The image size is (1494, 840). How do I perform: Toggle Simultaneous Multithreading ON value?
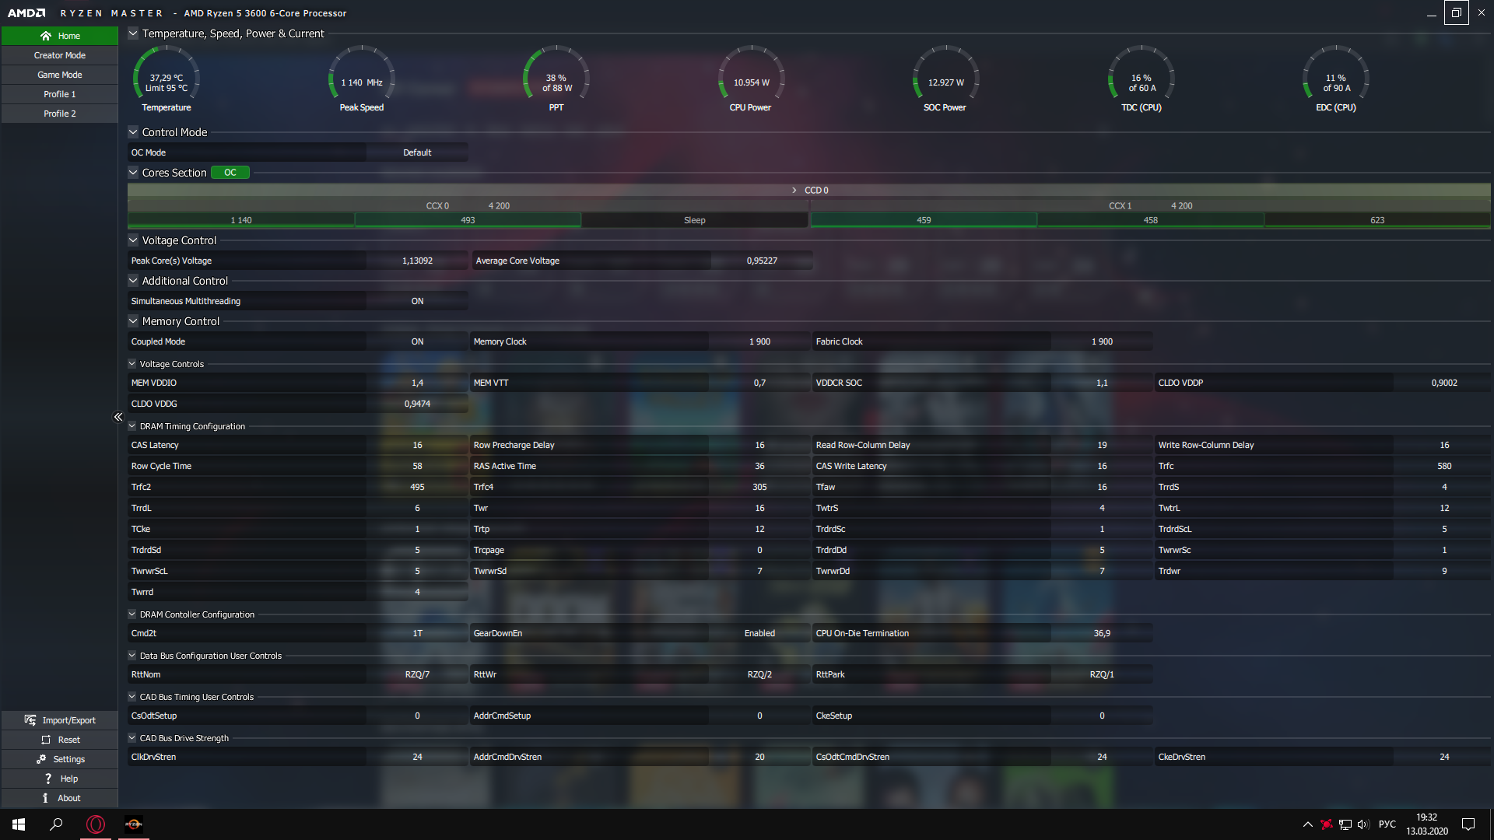pos(417,301)
